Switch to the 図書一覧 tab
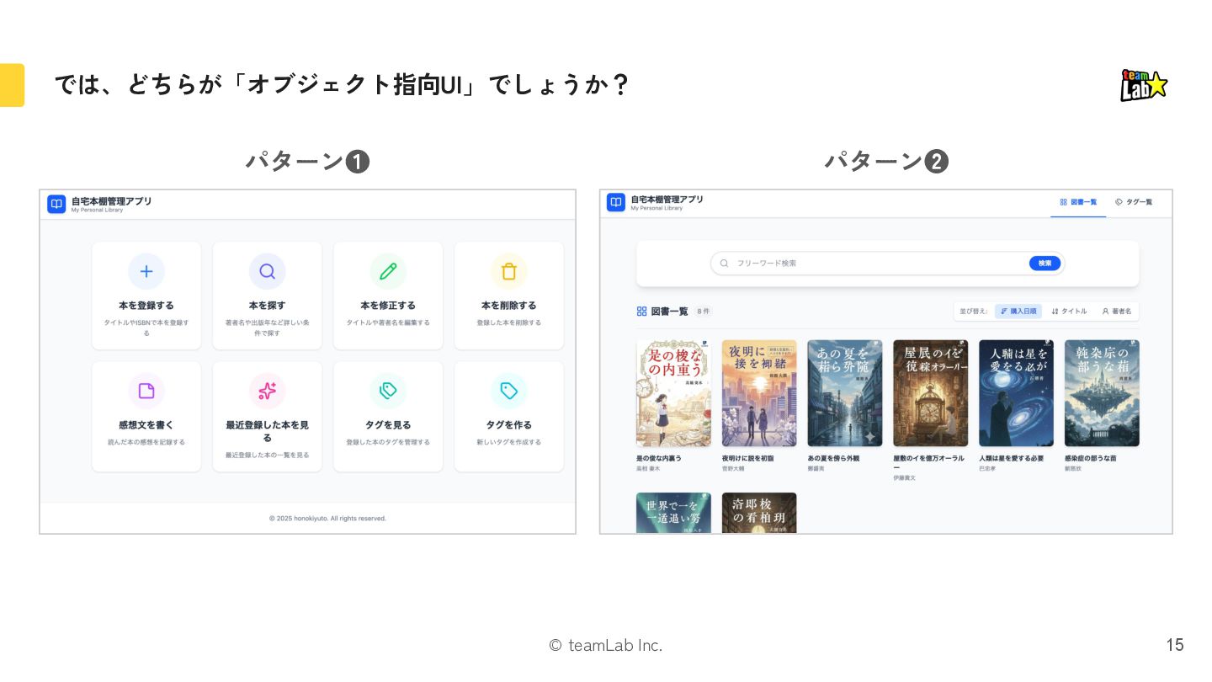 (x=1078, y=202)
